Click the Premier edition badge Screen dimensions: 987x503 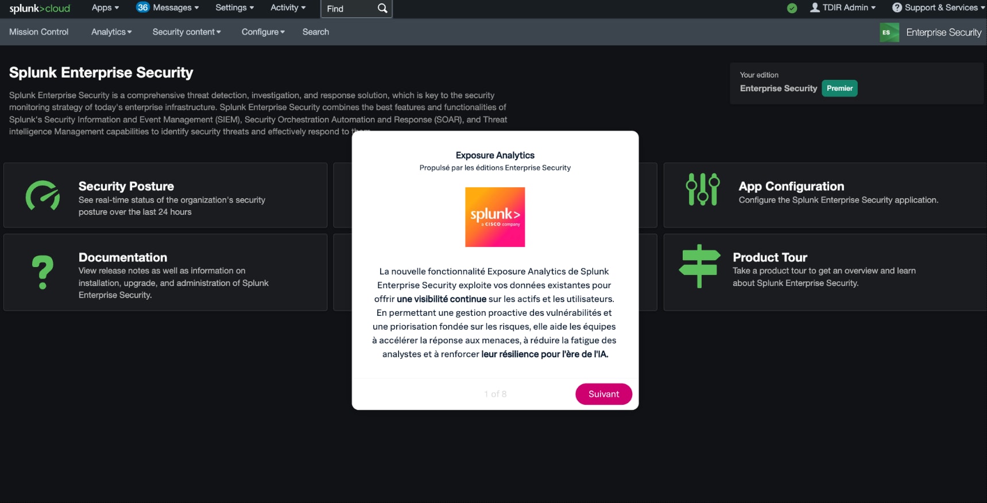[839, 88]
